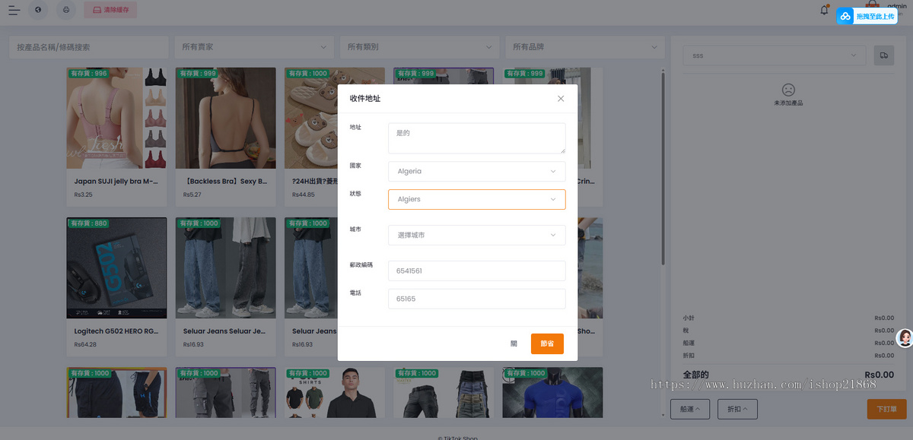Open the hamburger sidebar menu
This screenshot has height=440, width=913.
[14, 10]
